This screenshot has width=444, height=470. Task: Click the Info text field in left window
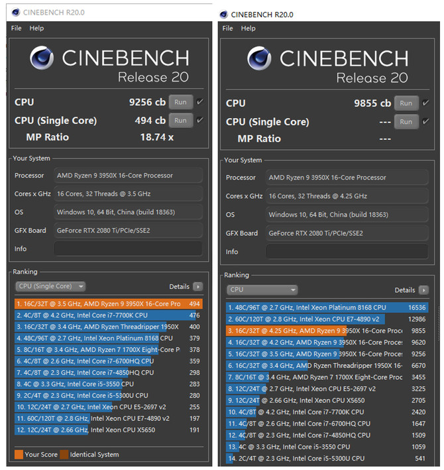click(128, 249)
